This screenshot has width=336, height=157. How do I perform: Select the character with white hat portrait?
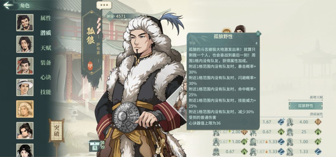coord(25,87)
